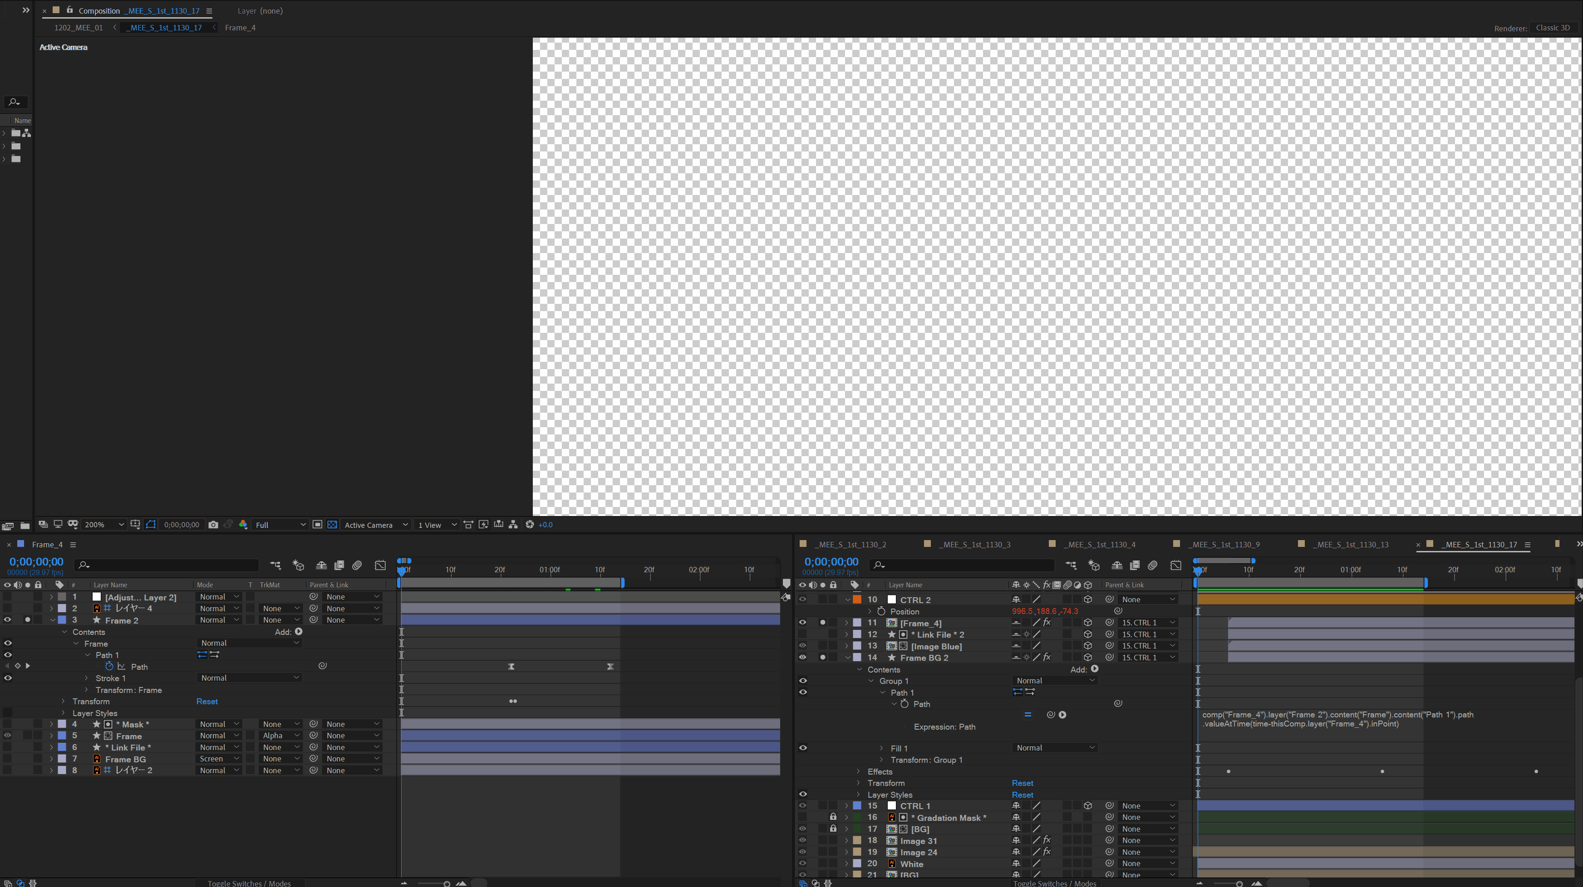Open the Graph Editor in Frame_4 timeline
1583x887 pixels.
click(380, 565)
